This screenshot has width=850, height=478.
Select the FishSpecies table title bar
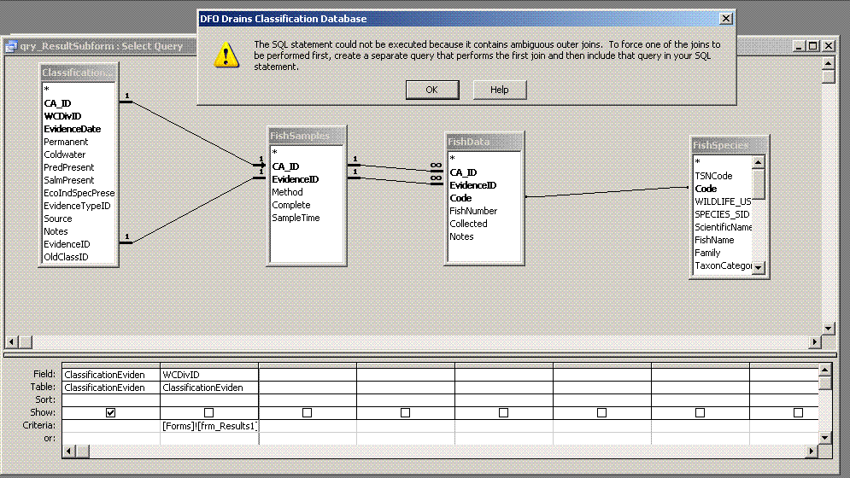[729, 145]
